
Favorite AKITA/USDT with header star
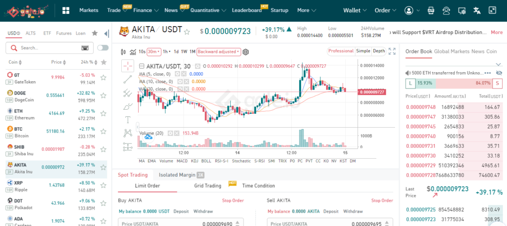pos(187,32)
